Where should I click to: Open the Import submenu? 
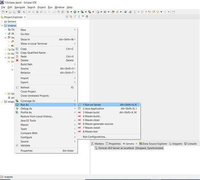tap(46, 78)
